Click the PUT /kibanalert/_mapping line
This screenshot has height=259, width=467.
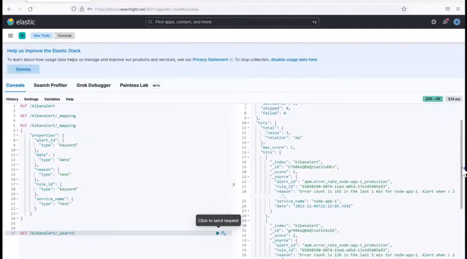click(48, 126)
